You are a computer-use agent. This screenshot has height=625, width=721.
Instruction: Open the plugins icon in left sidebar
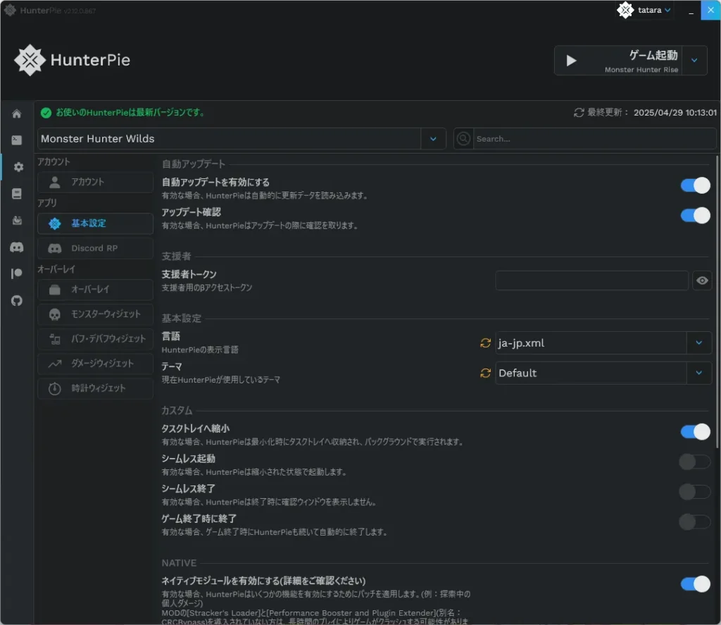pyautogui.click(x=17, y=221)
